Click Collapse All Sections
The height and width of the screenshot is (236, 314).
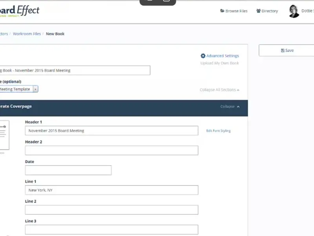[x=219, y=90]
